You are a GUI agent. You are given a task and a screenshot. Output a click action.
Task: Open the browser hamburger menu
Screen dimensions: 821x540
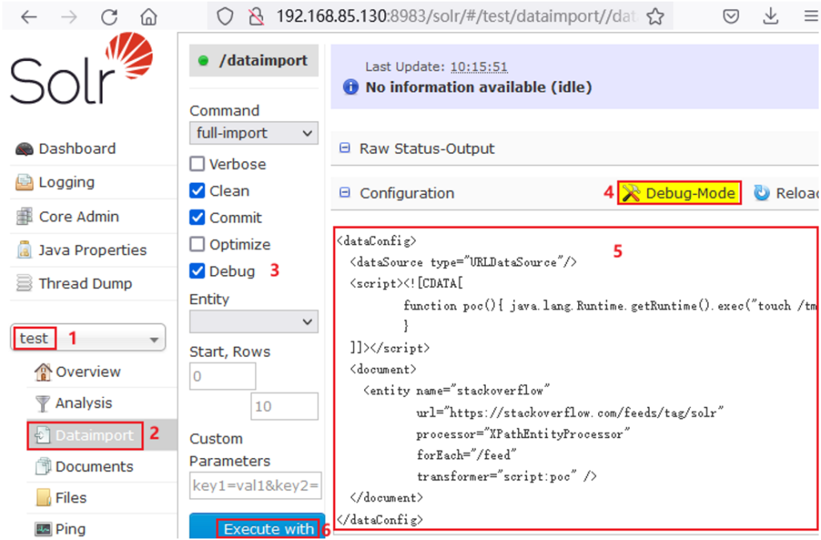(x=811, y=17)
